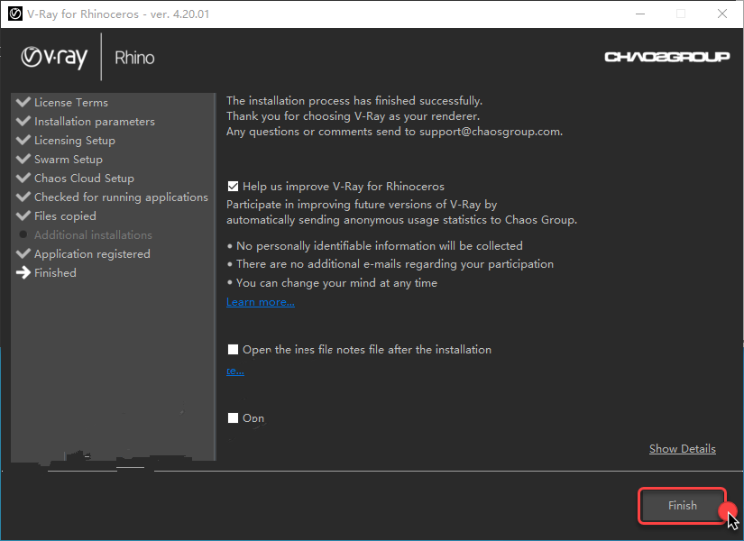The height and width of the screenshot is (541, 744).
Task: Click "There are no additional e-mails" bullet
Action: (x=395, y=264)
